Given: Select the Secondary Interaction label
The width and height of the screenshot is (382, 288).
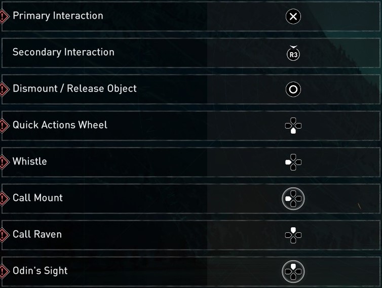Looking at the screenshot, I should click(x=63, y=52).
